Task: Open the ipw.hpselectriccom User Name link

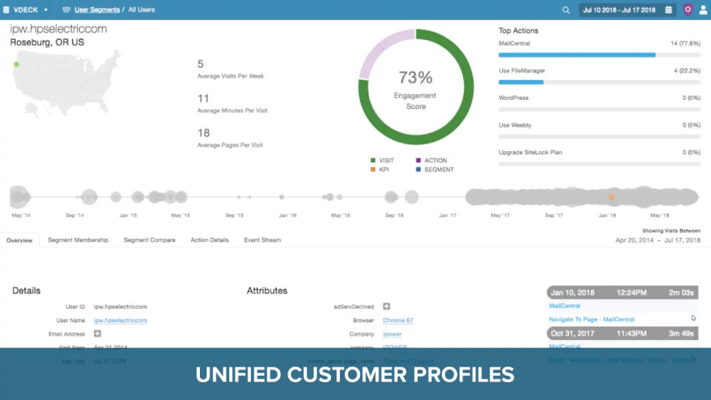Action: pyautogui.click(x=120, y=320)
